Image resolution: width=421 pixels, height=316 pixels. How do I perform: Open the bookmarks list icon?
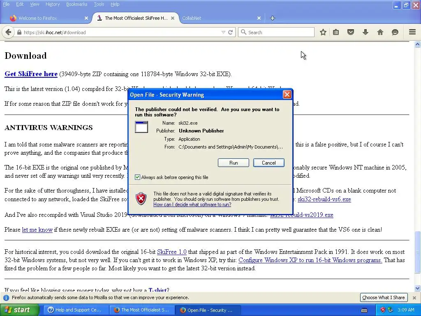tap(336, 32)
